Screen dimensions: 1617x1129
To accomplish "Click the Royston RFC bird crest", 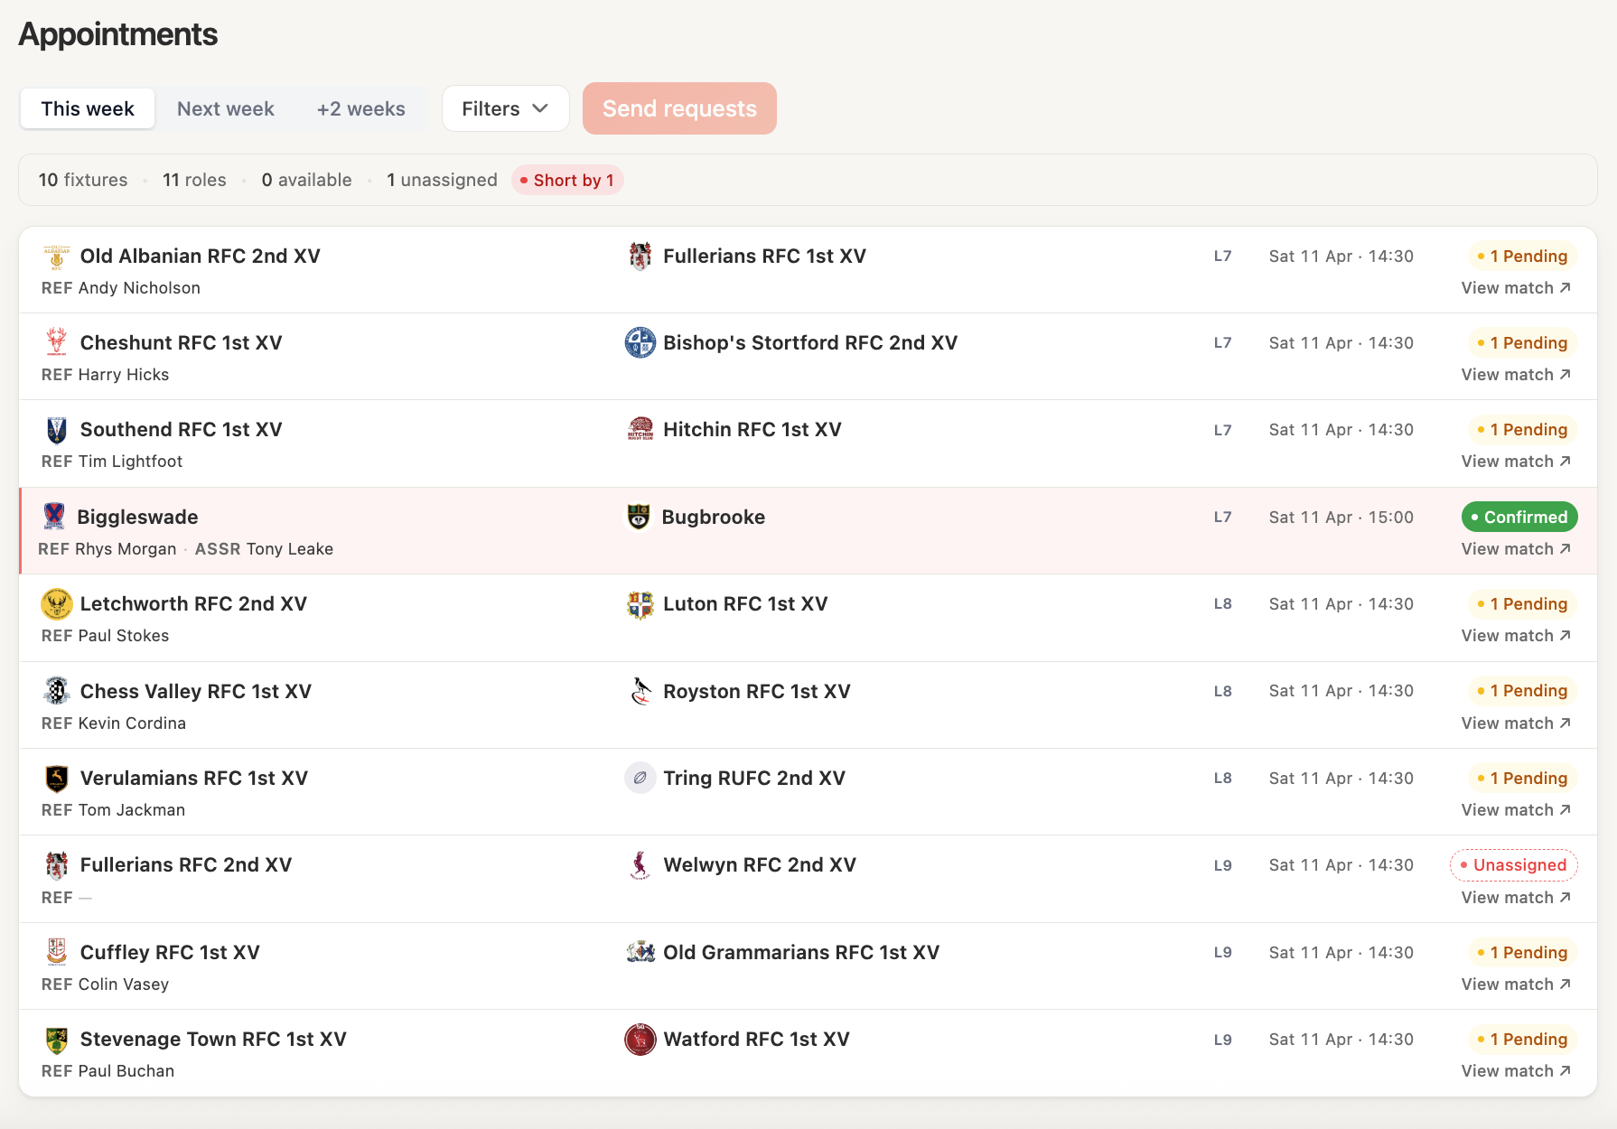I will 640,691.
